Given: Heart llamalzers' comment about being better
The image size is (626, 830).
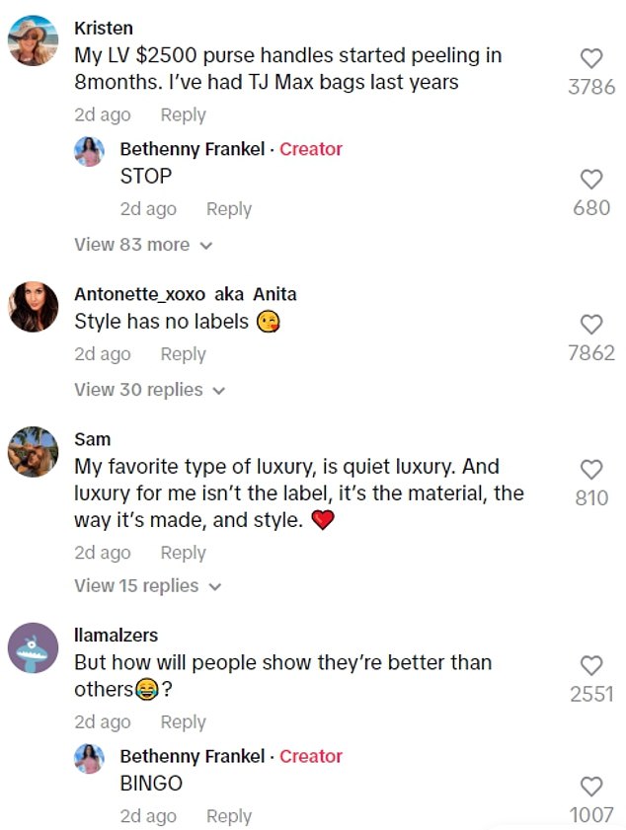Looking at the screenshot, I should pyautogui.click(x=590, y=665).
